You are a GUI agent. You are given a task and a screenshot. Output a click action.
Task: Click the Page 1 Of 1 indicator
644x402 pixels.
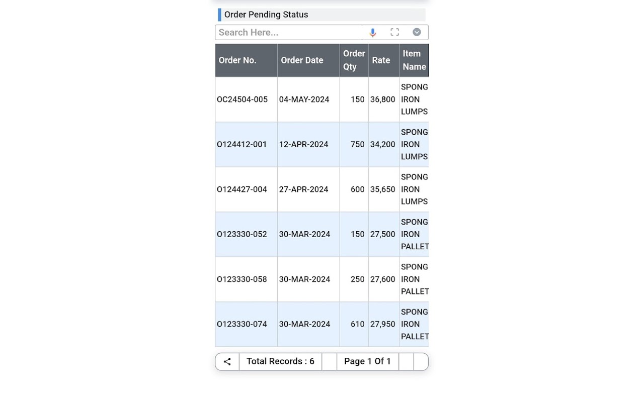tap(367, 361)
